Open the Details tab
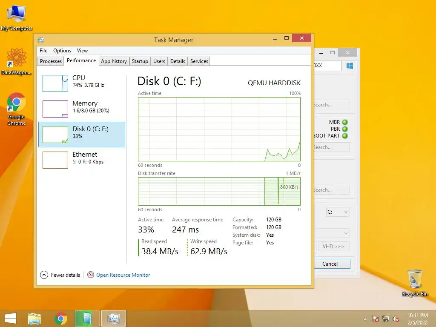The image size is (436, 327). (x=178, y=61)
